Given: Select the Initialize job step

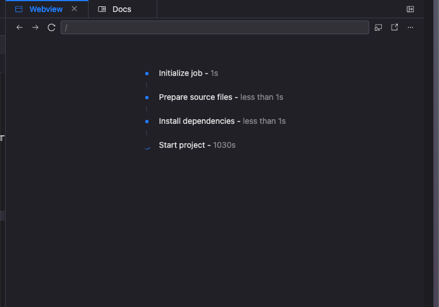Looking at the screenshot, I should (x=188, y=73).
